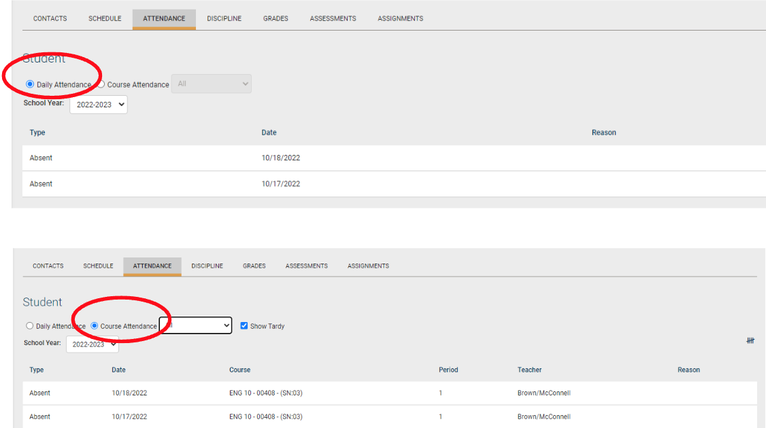Viewport: 766px width, 428px height.
Task: Go to DISCIPLINE tab in lower panel
Action: [x=207, y=266]
